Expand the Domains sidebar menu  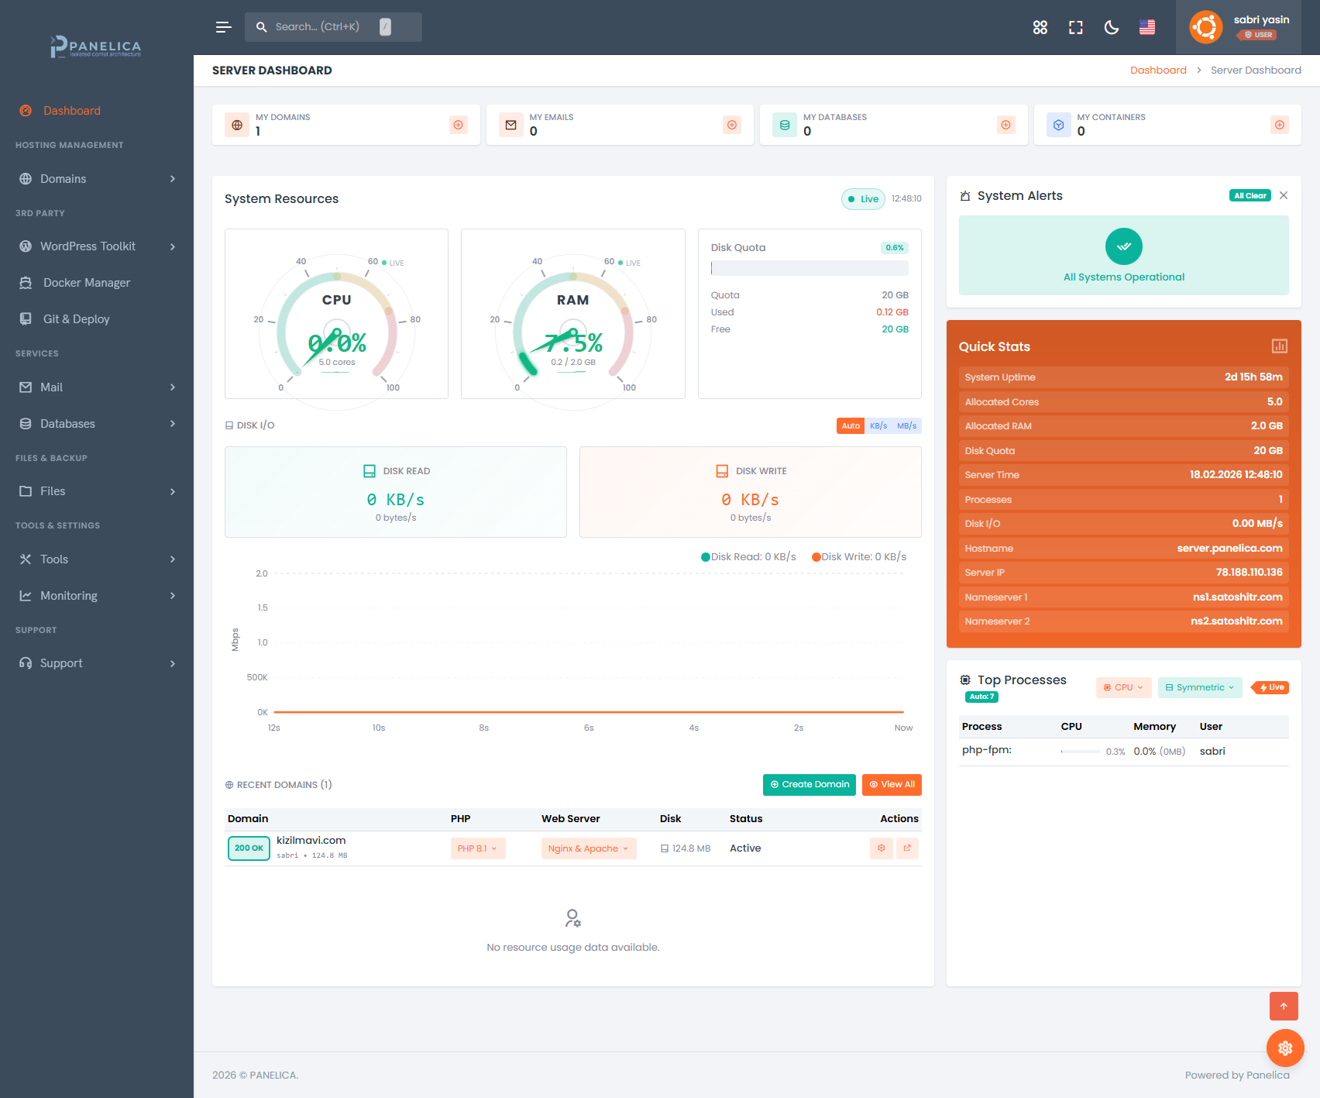pyautogui.click(x=97, y=179)
